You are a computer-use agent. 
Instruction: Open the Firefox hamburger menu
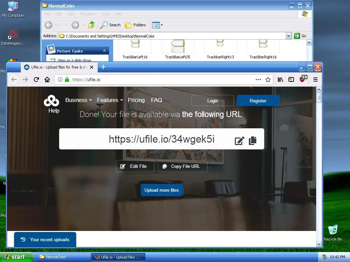[315, 79]
